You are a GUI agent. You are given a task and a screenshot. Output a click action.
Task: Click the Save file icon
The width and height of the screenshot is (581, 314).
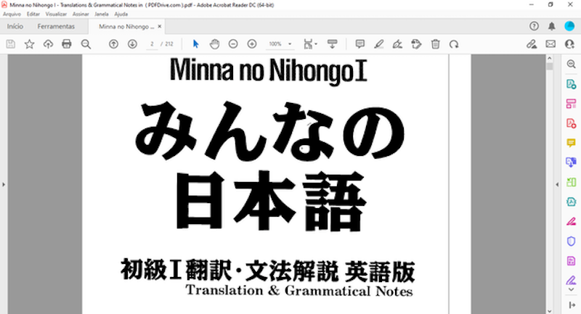click(11, 44)
